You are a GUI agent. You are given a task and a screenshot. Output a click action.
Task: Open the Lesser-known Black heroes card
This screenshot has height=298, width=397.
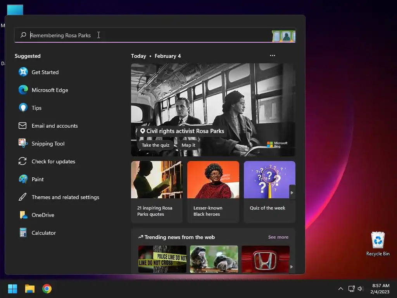(x=213, y=192)
